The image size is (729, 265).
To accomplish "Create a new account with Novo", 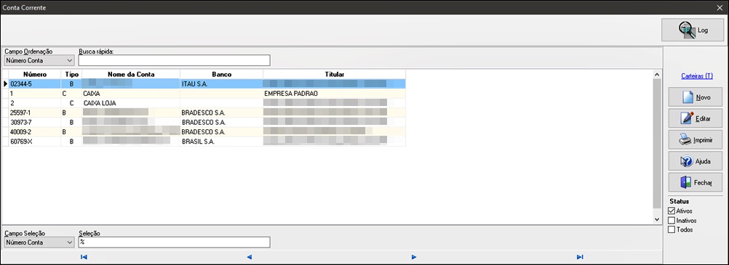I will tap(696, 97).
